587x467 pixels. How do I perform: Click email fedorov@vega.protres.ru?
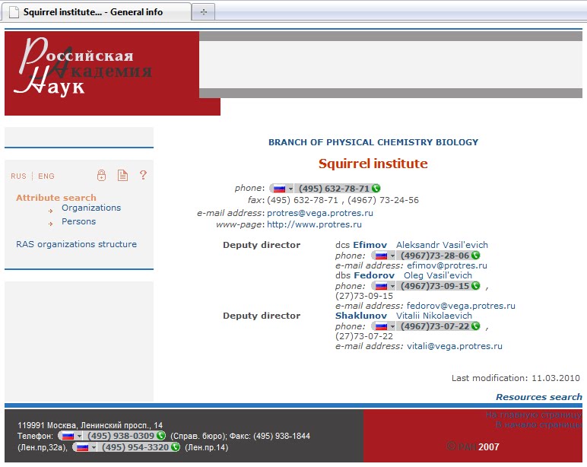tap(462, 306)
